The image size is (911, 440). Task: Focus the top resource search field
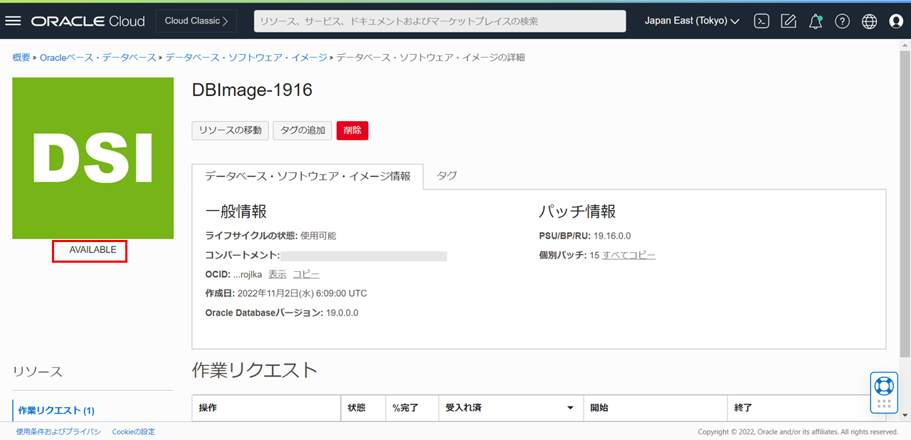440,21
